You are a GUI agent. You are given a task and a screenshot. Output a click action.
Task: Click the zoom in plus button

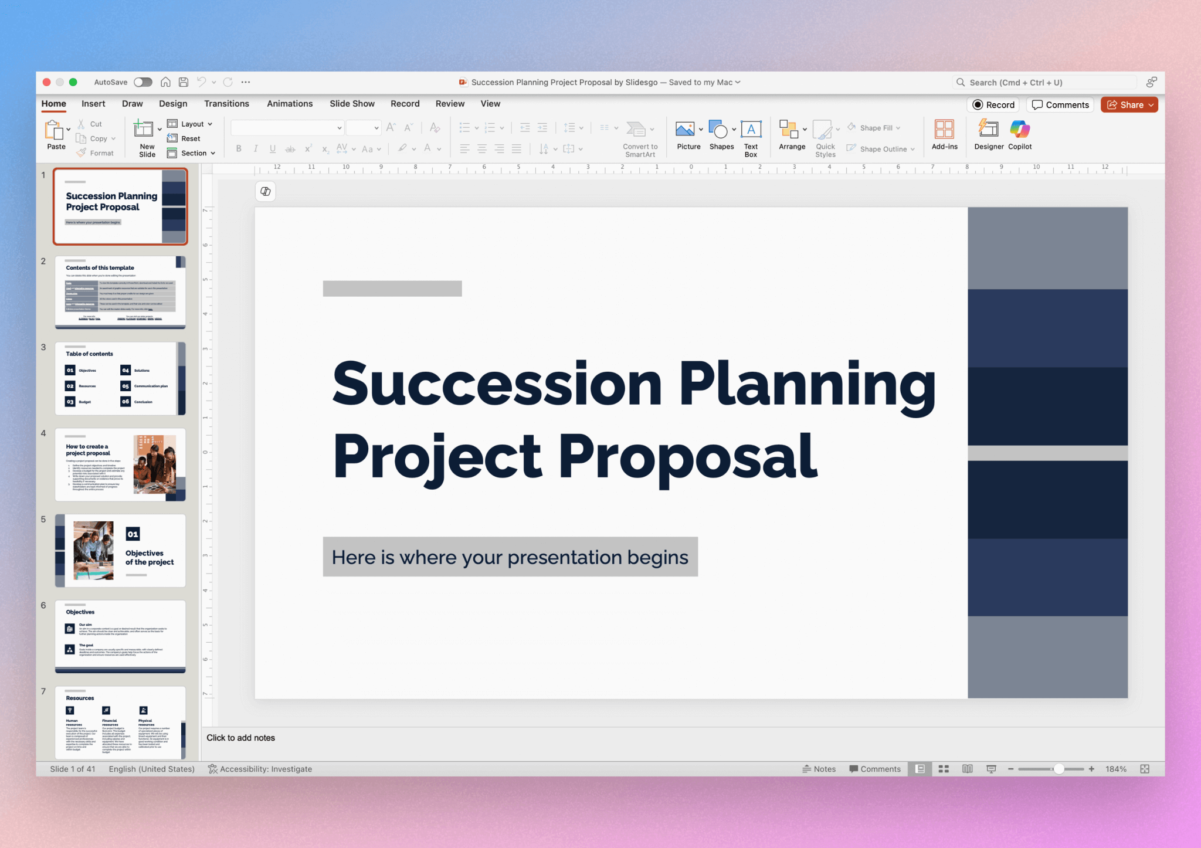pos(1091,769)
